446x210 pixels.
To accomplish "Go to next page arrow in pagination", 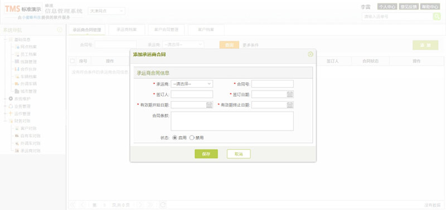I will tap(140, 204).
